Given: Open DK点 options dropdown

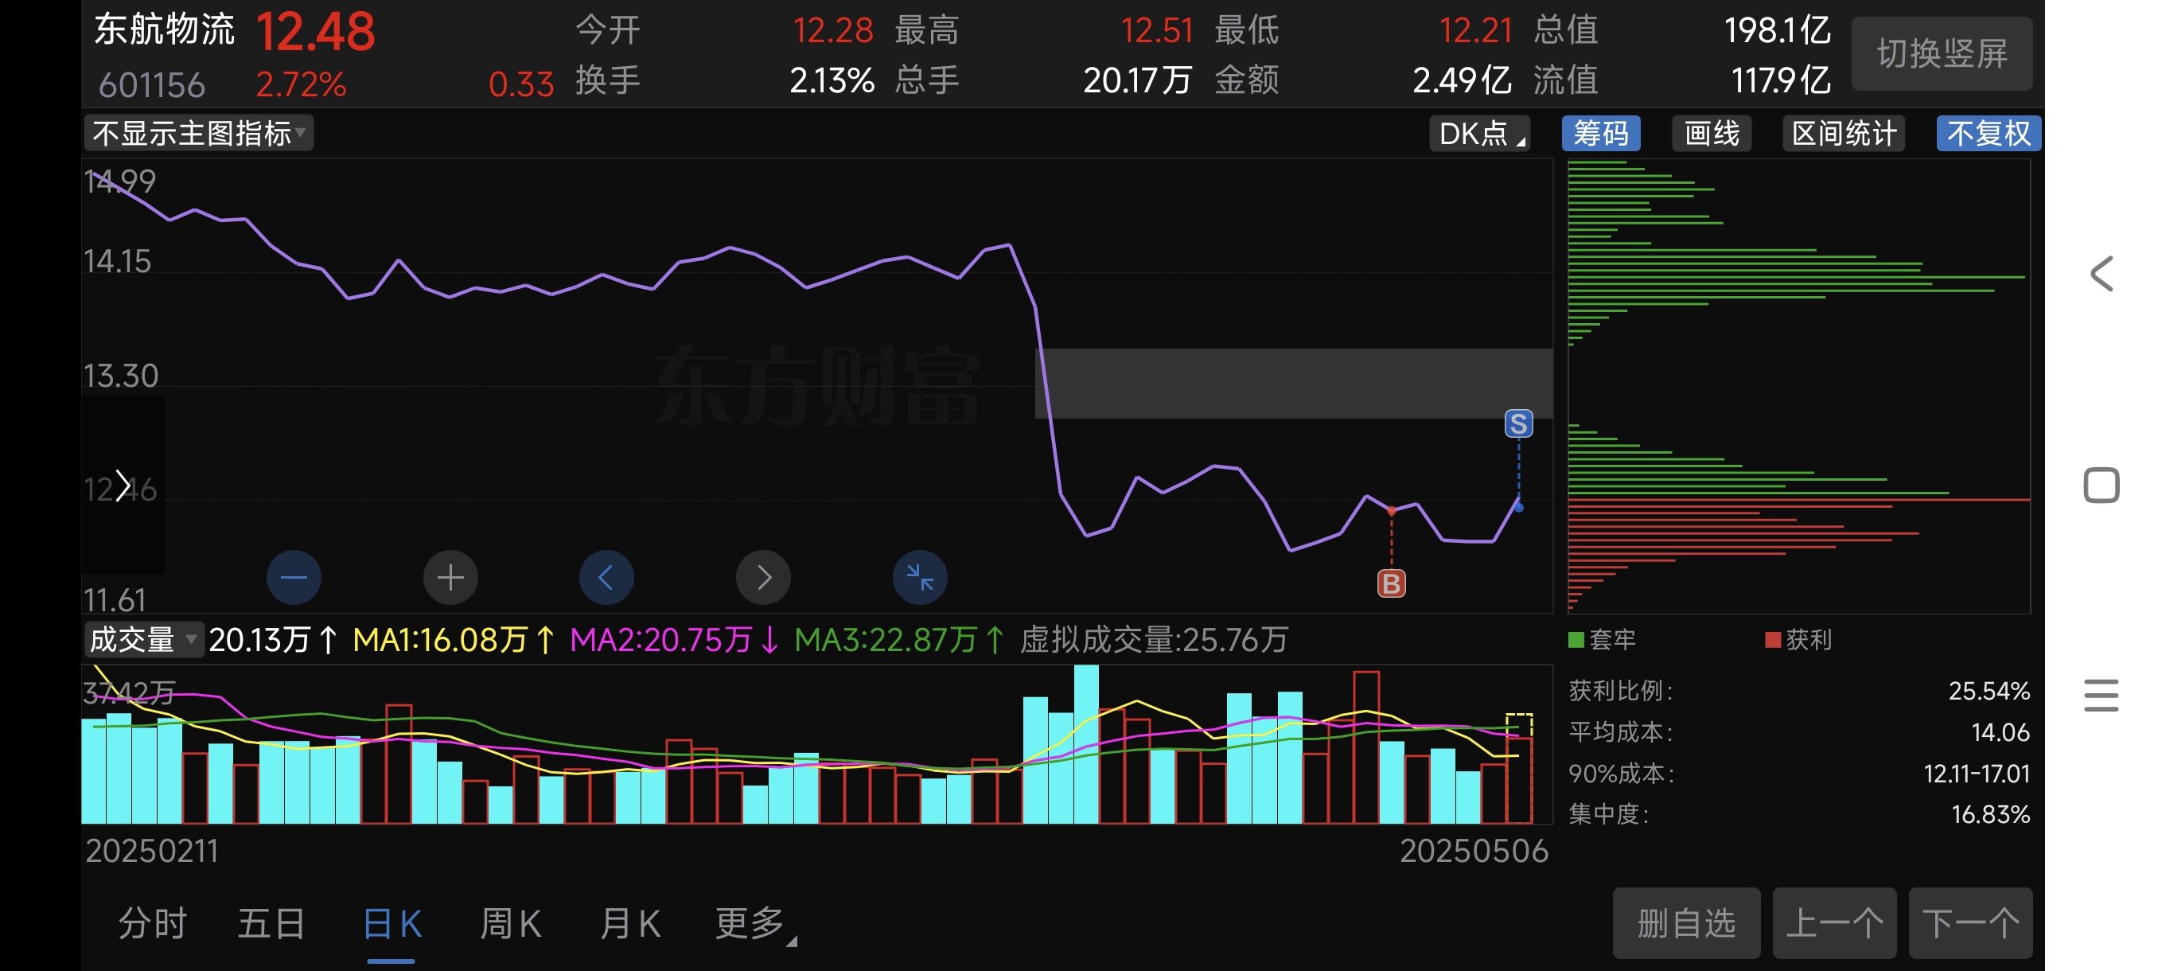Looking at the screenshot, I should (1479, 134).
